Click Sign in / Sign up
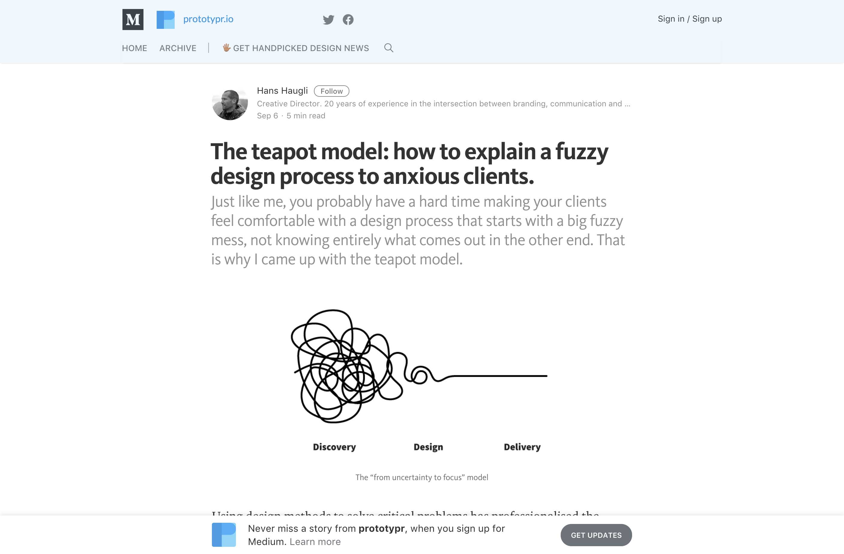This screenshot has width=844, height=554. (x=689, y=19)
